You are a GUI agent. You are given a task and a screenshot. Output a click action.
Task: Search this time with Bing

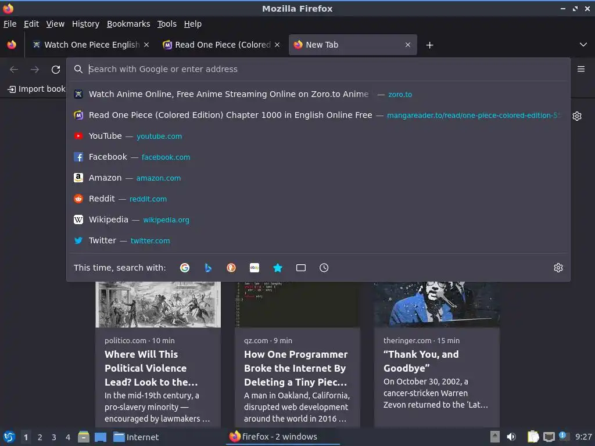208,268
